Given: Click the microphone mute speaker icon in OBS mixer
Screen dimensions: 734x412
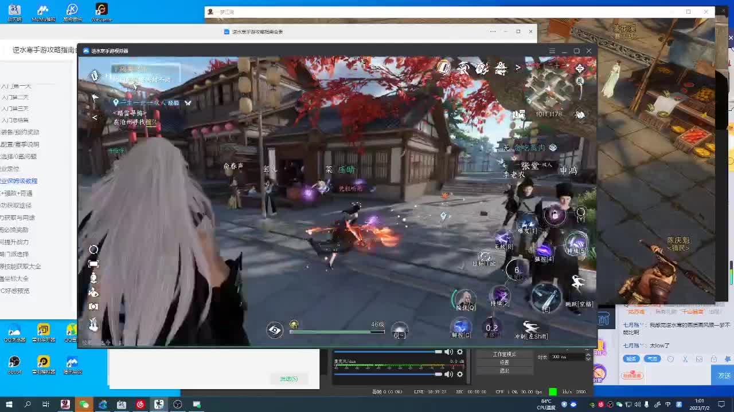Looking at the screenshot, I should click(449, 374).
